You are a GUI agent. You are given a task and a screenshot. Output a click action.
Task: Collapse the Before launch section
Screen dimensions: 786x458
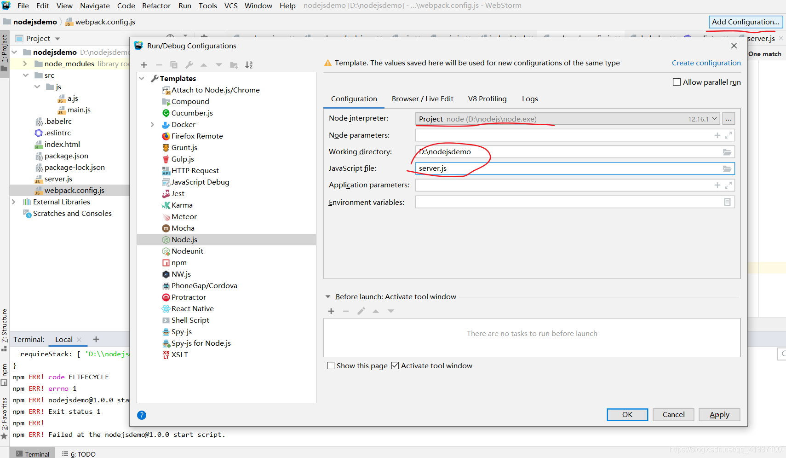tap(328, 297)
